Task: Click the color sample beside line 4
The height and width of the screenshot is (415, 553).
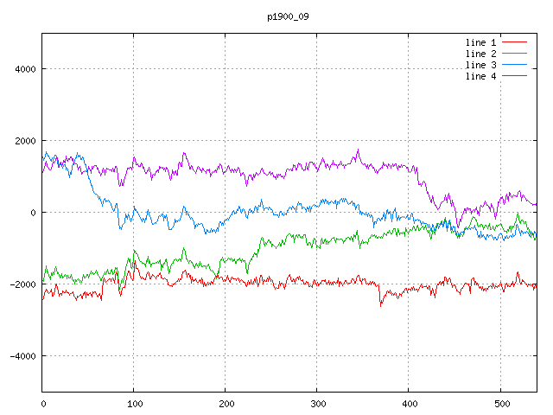Action: point(515,76)
